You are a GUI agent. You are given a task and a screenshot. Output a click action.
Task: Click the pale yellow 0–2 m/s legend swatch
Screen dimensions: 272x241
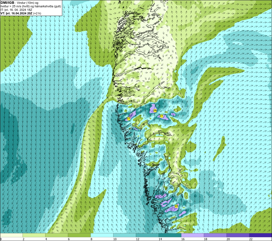11,235
